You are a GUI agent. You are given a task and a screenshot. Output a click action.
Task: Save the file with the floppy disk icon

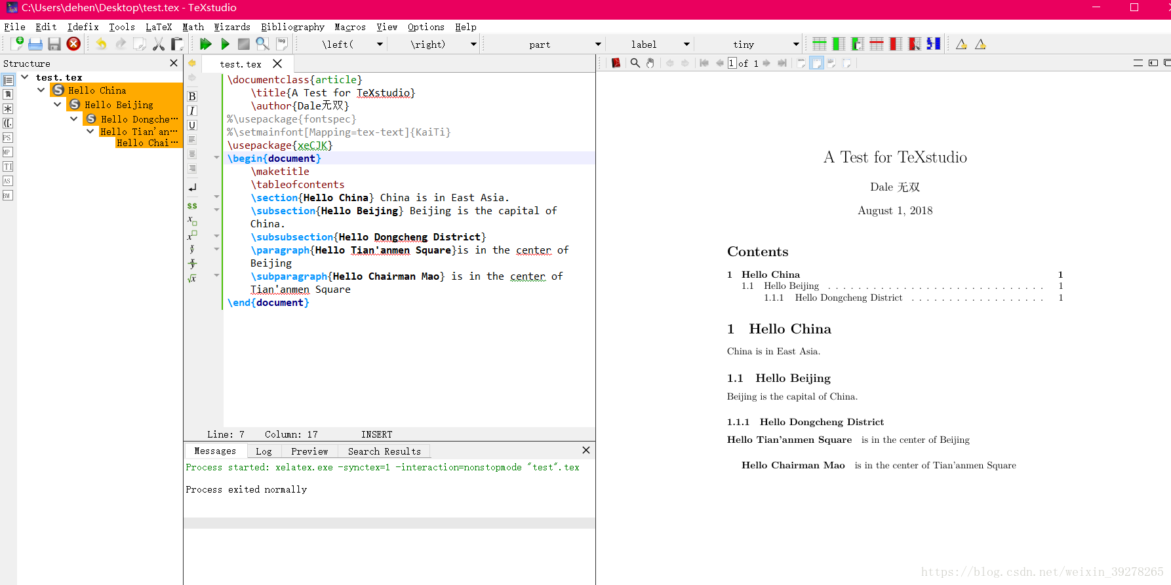pos(54,44)
